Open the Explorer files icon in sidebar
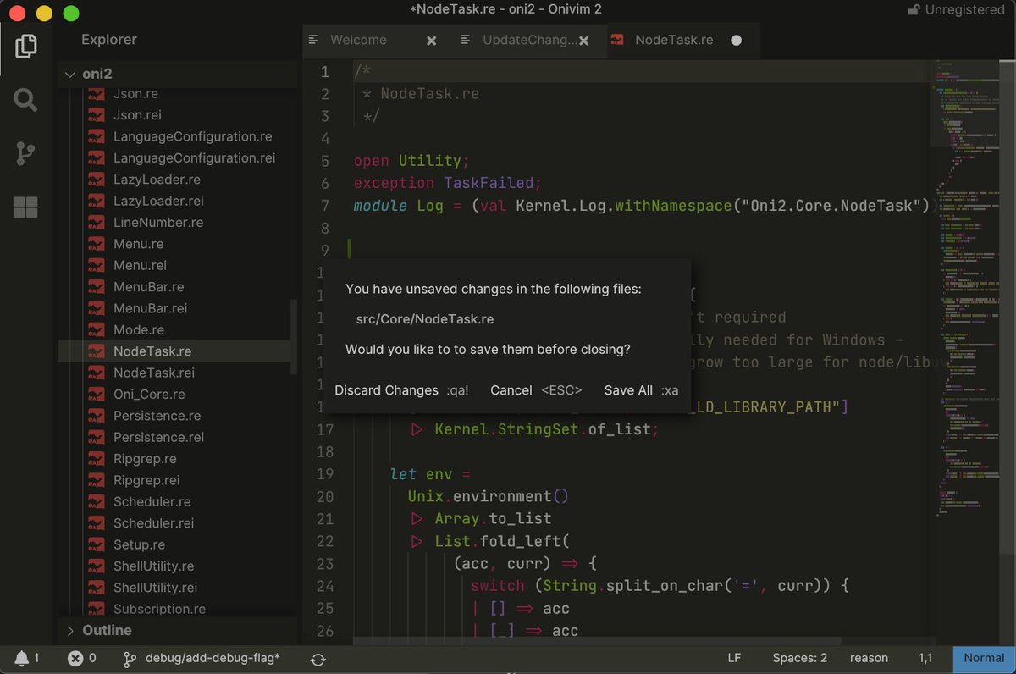This screenshot has width=1016, height=674. [26, 46]
